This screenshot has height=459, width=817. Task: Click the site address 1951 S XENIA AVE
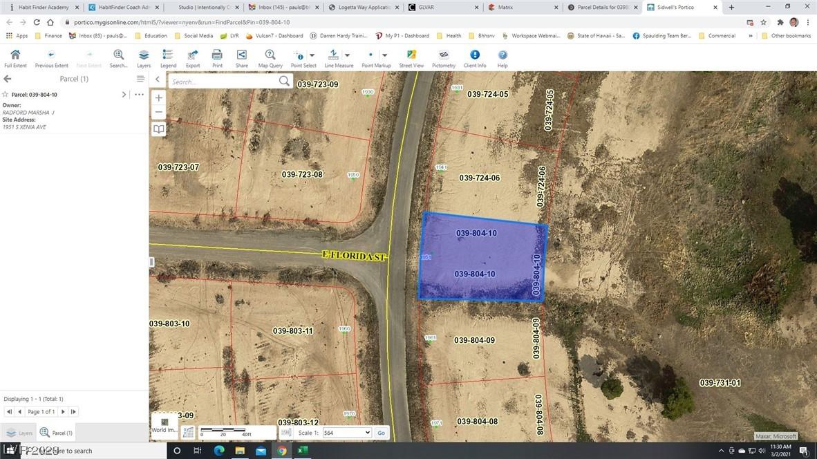click(24, 127)
